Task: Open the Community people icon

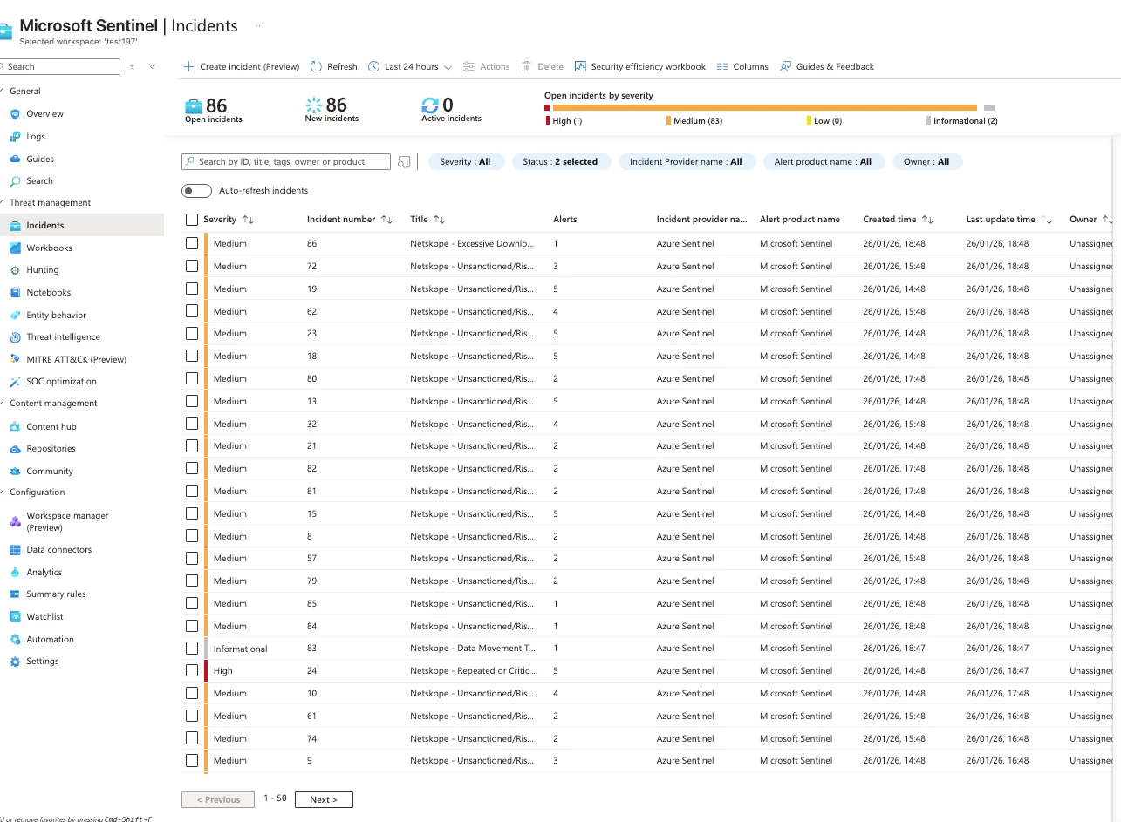Action: [15, 472]
